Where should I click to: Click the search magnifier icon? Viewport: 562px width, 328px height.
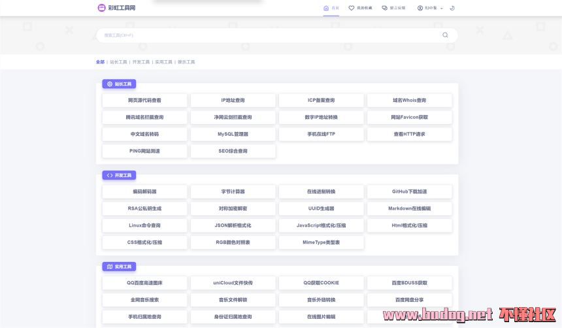click(445, 35)
